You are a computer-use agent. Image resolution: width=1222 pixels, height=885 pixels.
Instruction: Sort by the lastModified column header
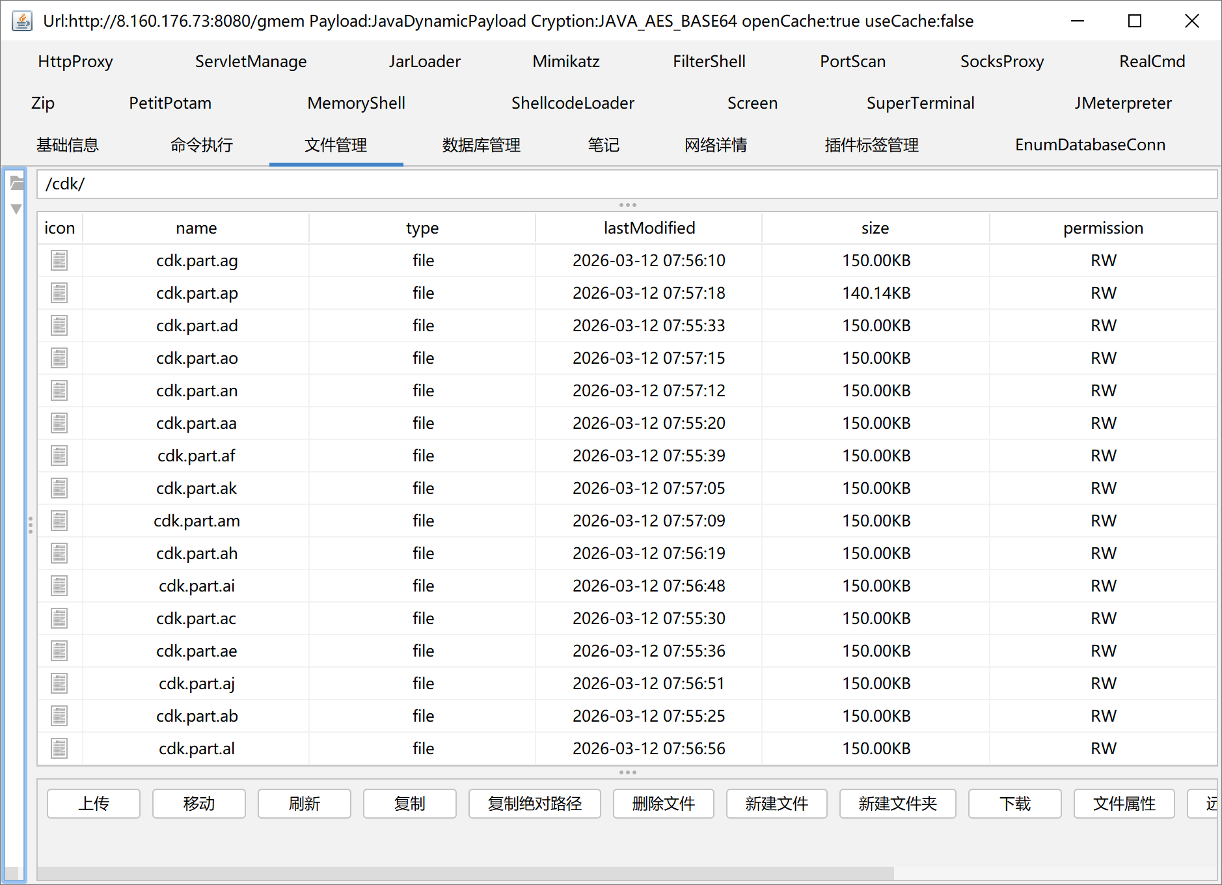[649, 228]
